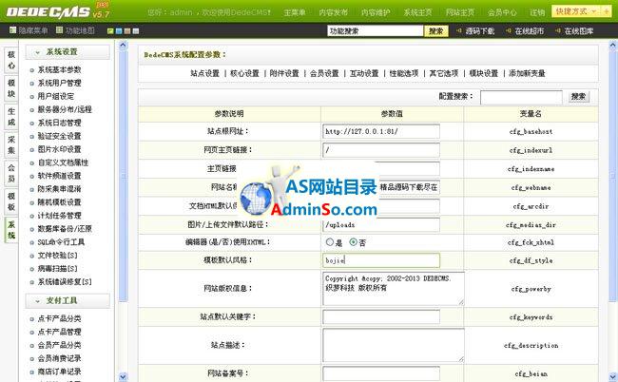Viewport: 618px width, 382px height.
Task: Switch to the 模板 side tab
Action: click(x=11, y=202)
